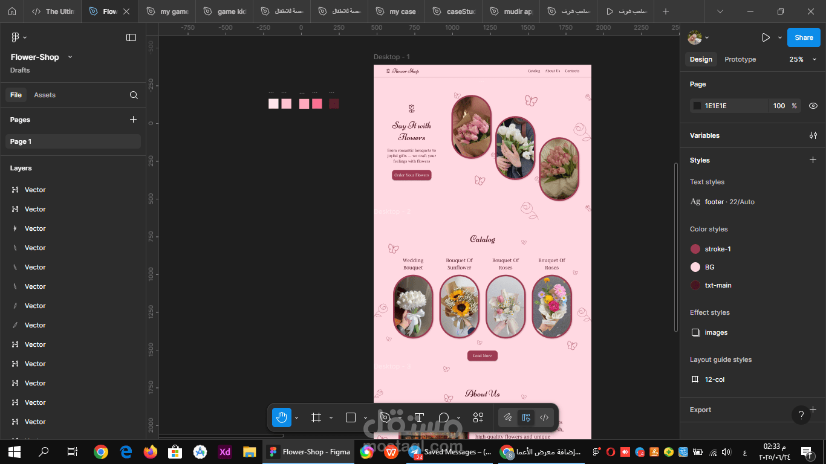
Task: Present the prototype with play icon
Action: 766,37
